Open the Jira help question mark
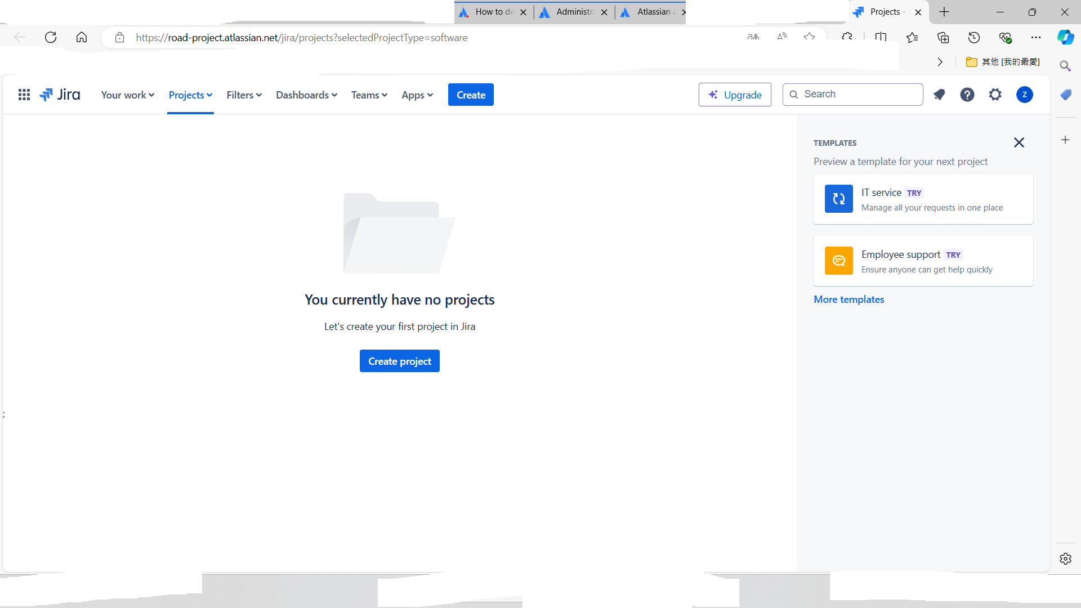1081x608 pixels. tap(967, 95)
